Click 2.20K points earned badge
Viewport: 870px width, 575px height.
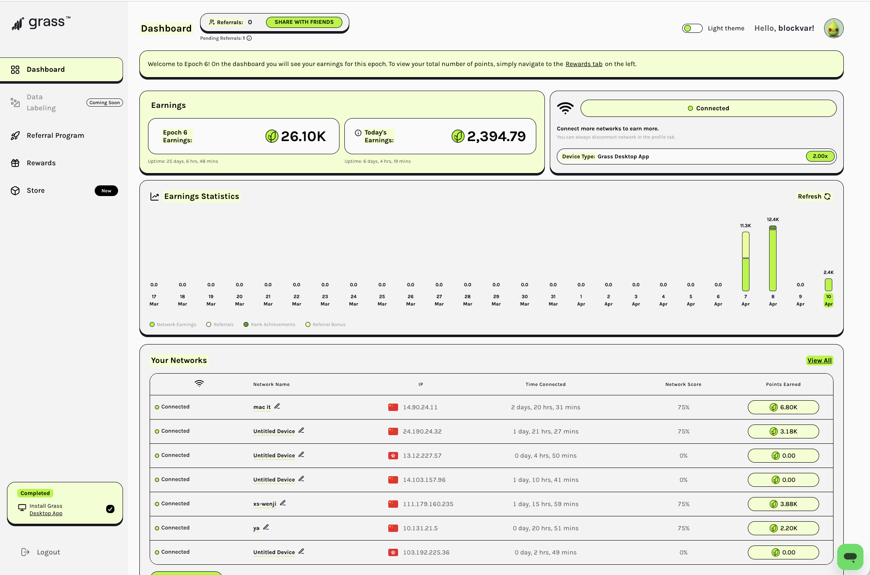783,528
